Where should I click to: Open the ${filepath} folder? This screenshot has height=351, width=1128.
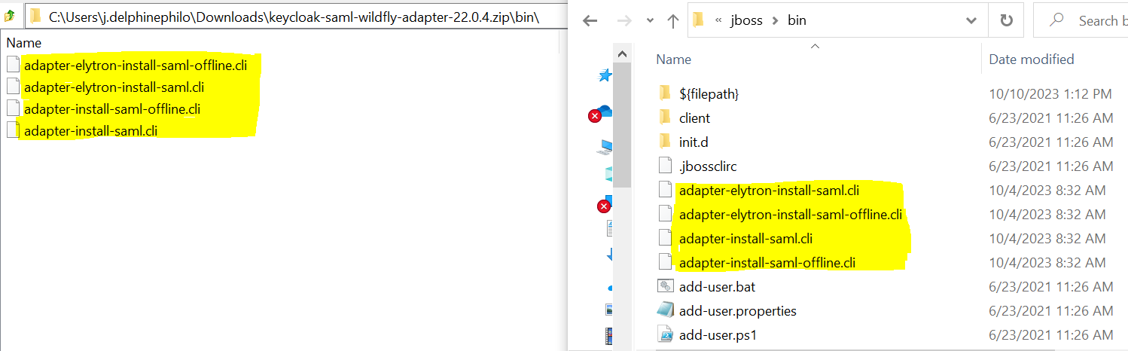[709, 93]
